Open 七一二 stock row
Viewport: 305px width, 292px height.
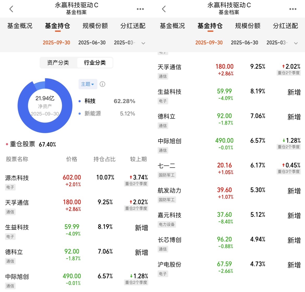pyautogui.click(x=229, y=170)
